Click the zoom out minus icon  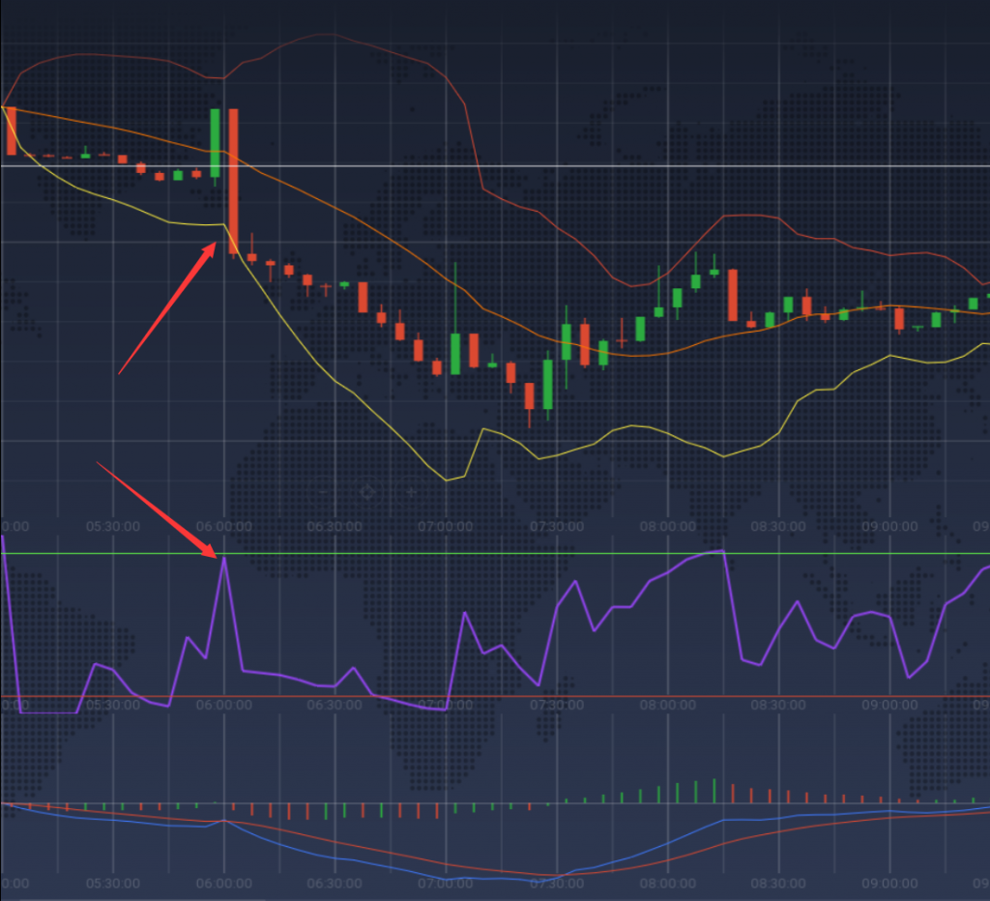[323, 492]
